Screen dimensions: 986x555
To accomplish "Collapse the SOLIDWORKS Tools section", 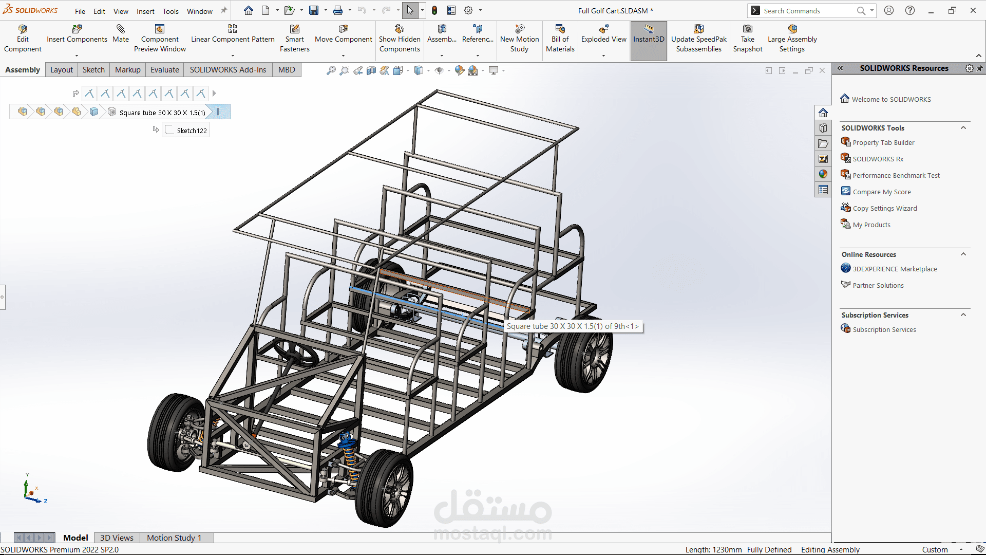I will pyautogui.click(x=963, y=128).
